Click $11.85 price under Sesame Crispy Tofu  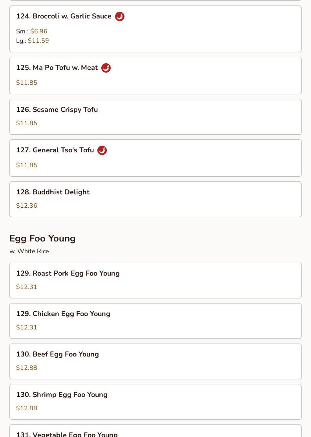(27, 123)
